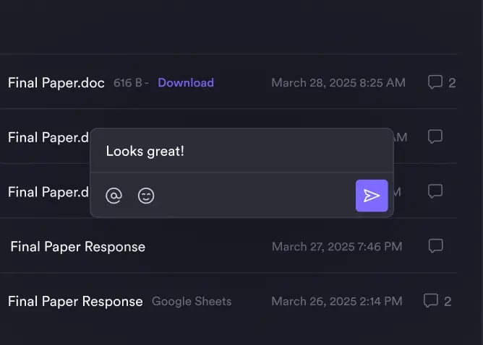Select the Final Paper file left of mention icon
This screenshot has height=345, width=483.
click(x=48, y=192)
